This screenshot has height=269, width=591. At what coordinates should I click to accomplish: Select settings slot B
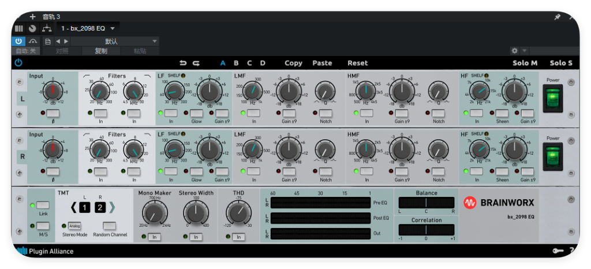(236, 63)
